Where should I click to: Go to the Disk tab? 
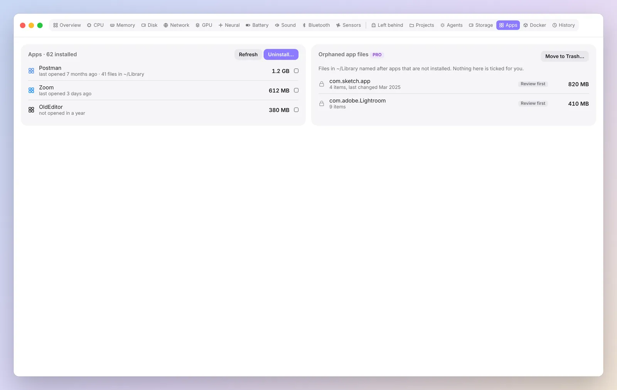(149, 25)
